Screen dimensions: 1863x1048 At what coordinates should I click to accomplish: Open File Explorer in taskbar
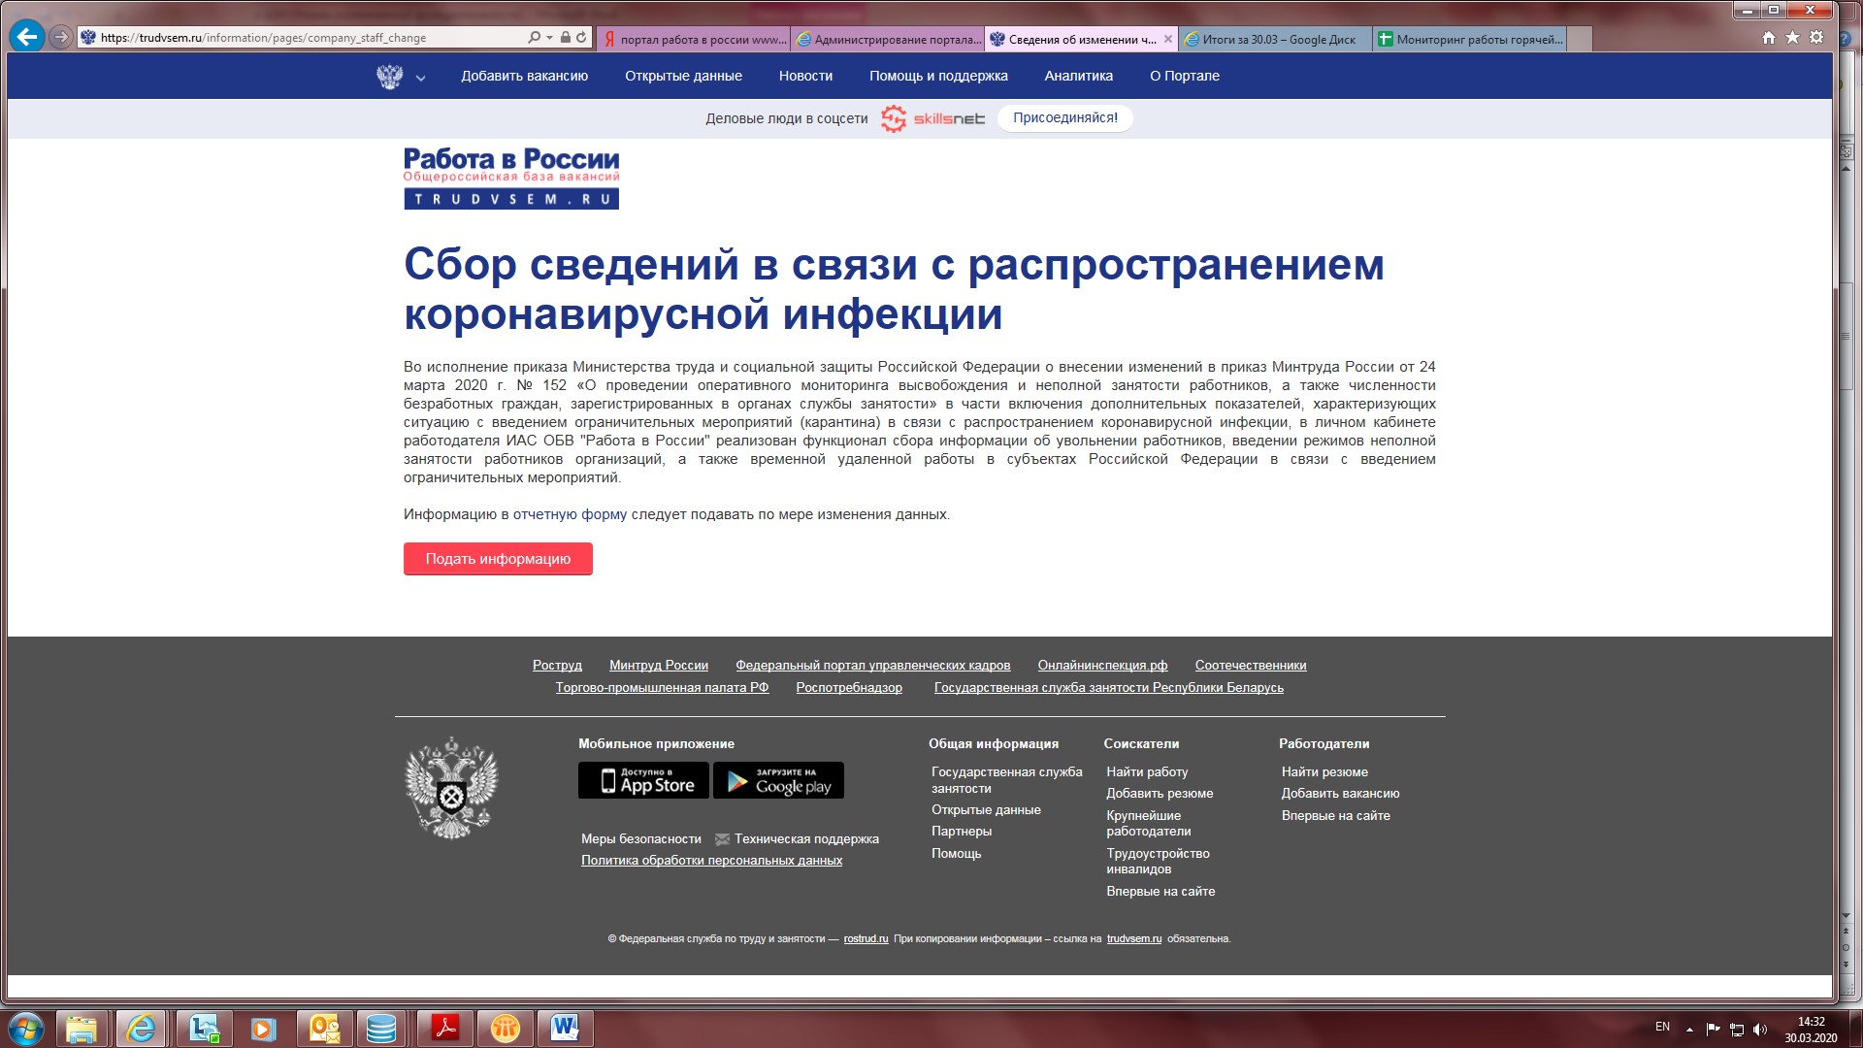82,1029
